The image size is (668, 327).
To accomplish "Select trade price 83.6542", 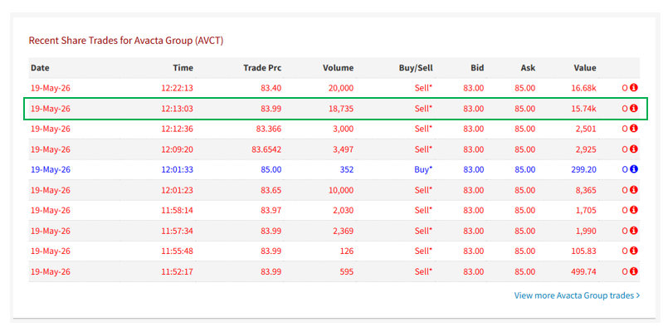I will [x=266, y=149].
